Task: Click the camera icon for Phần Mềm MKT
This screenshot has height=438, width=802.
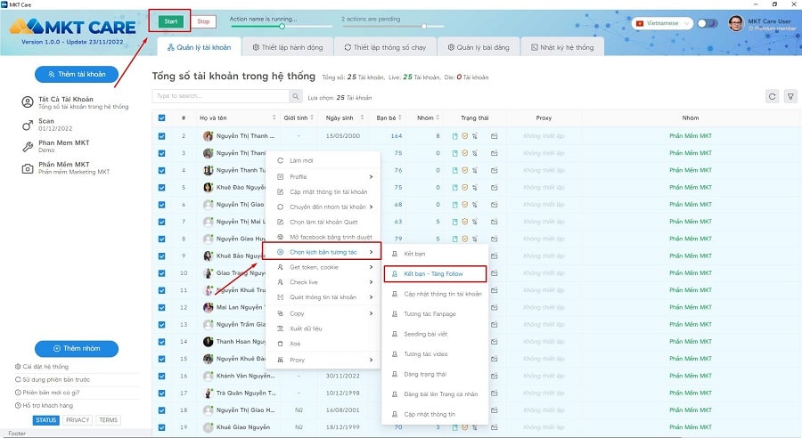Action: pyautogui.click(x=28, y=168)
